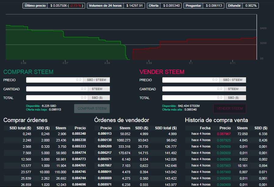This screenshot has height=187, width=274.
Task: Click lowest offer value 0.086113
Action: (55, 110)
